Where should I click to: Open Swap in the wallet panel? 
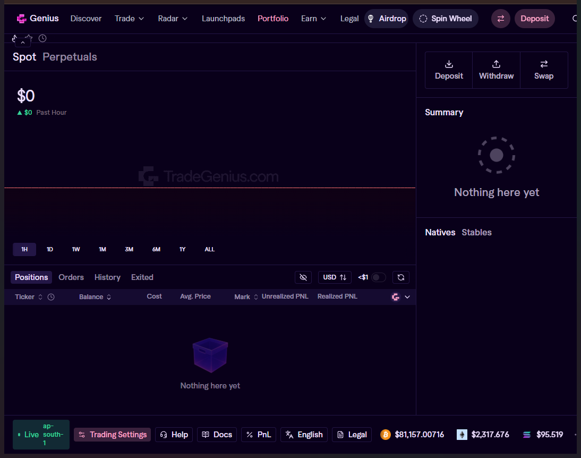(x=544, y=70)
